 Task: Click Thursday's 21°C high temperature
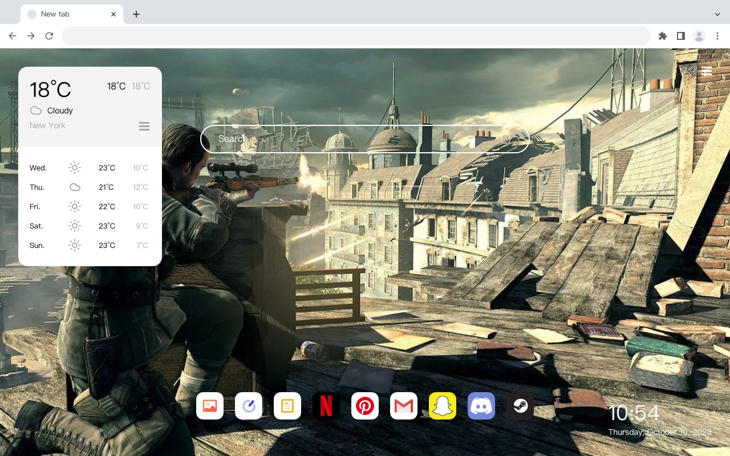pyautogui.click(x=107, y=187)
